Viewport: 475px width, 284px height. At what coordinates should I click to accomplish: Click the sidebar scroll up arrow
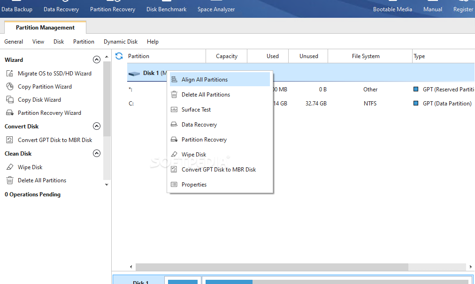click(x=107, y=57)
